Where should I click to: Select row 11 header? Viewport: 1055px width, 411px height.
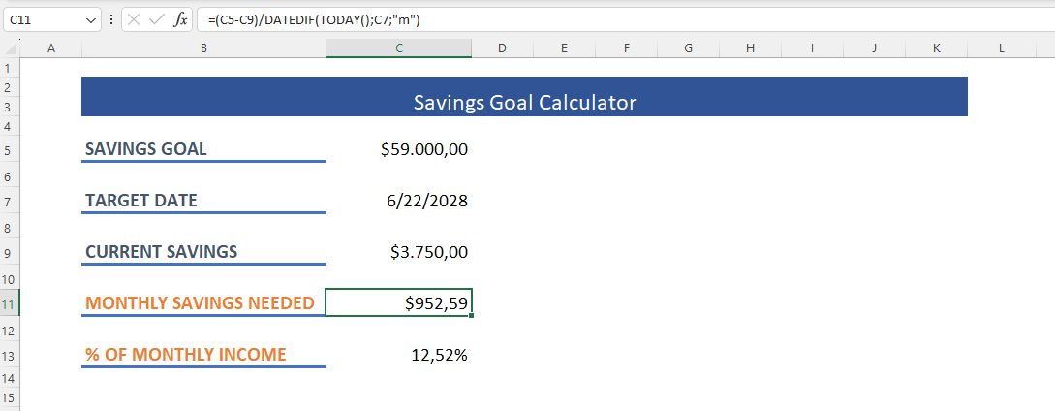10,303
